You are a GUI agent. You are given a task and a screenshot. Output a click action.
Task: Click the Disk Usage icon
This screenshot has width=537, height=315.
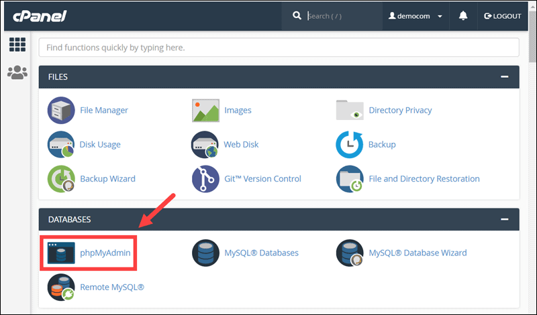tap(61, 144)
